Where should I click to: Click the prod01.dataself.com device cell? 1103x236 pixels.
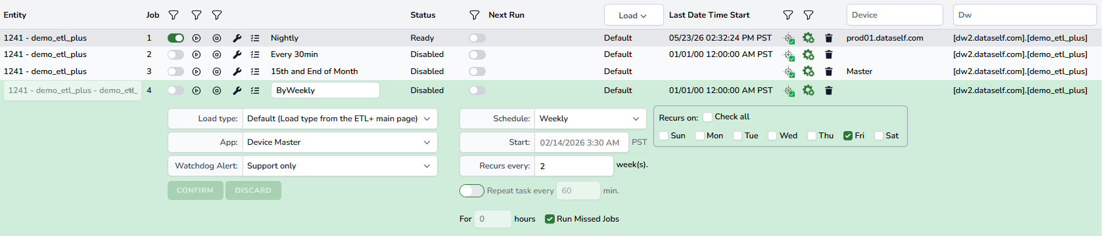885,38
